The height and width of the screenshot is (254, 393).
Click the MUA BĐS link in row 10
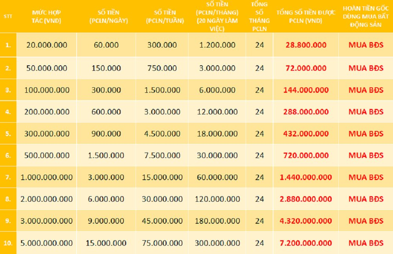tap(365, 243)
